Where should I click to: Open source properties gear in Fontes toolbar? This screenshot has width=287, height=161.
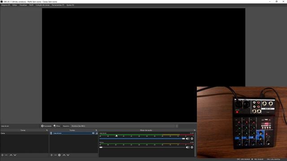[x=59, y=155]
